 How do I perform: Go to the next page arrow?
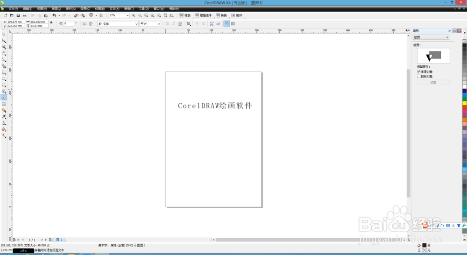coord(42,240)
